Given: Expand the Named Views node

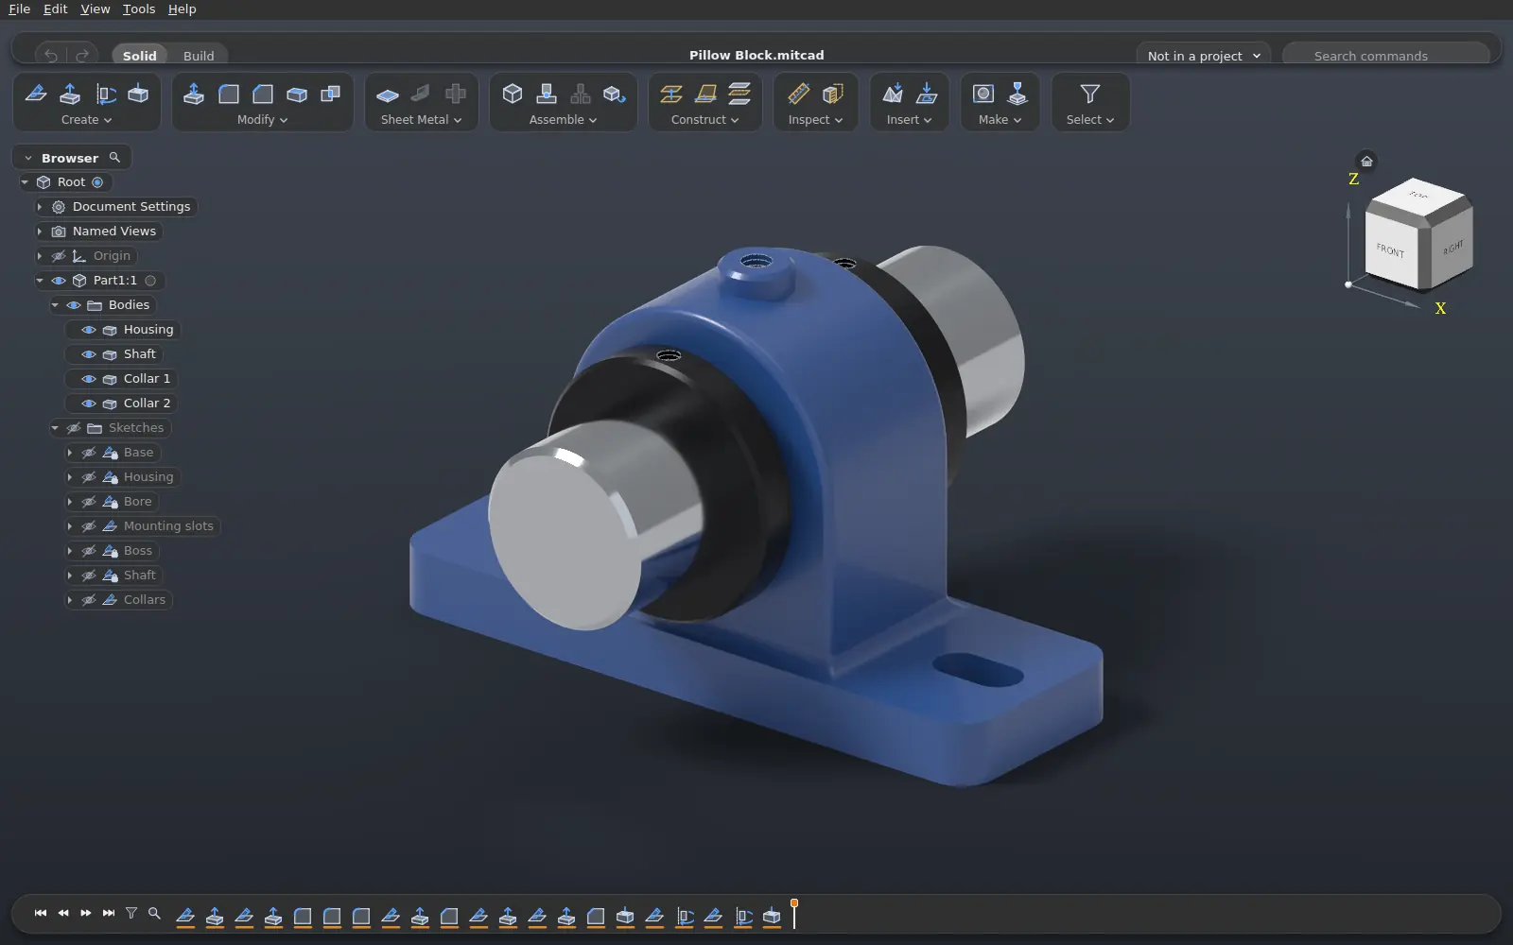Looking at the screenshot, I should tap(40, 232).
